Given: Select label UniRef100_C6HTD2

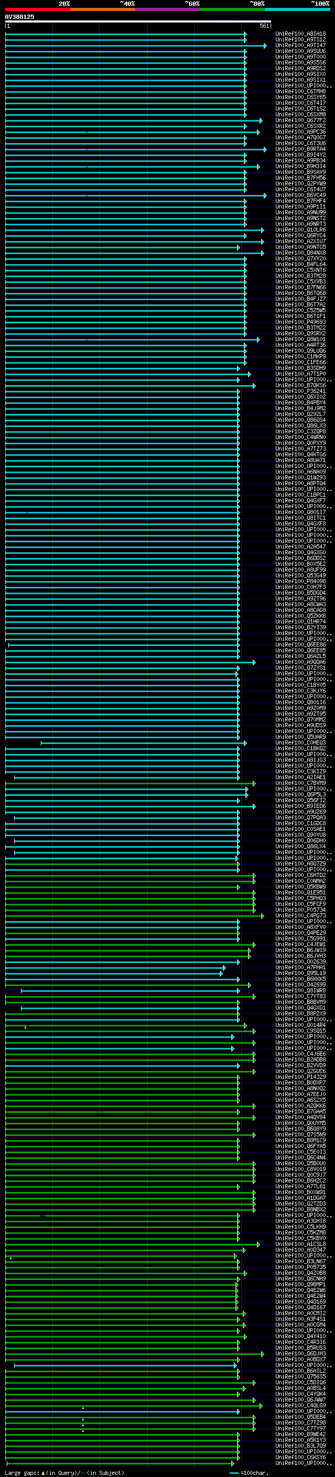Looking at the screenshot, I should coord(300,875).
